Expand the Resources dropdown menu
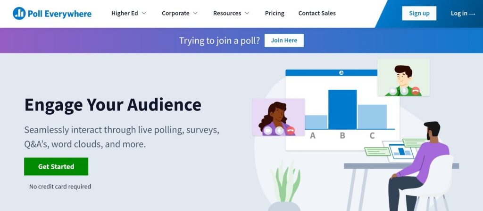This screenshot has width=483, height=211. click(x=231, y=13)
